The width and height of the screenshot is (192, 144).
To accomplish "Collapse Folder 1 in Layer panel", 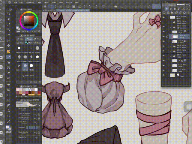I will click(171, 56).
